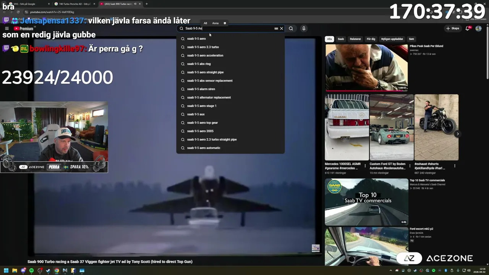
Task: Choose suggestion "saab 9-5 aero top gear"
Action: (230, 123)
